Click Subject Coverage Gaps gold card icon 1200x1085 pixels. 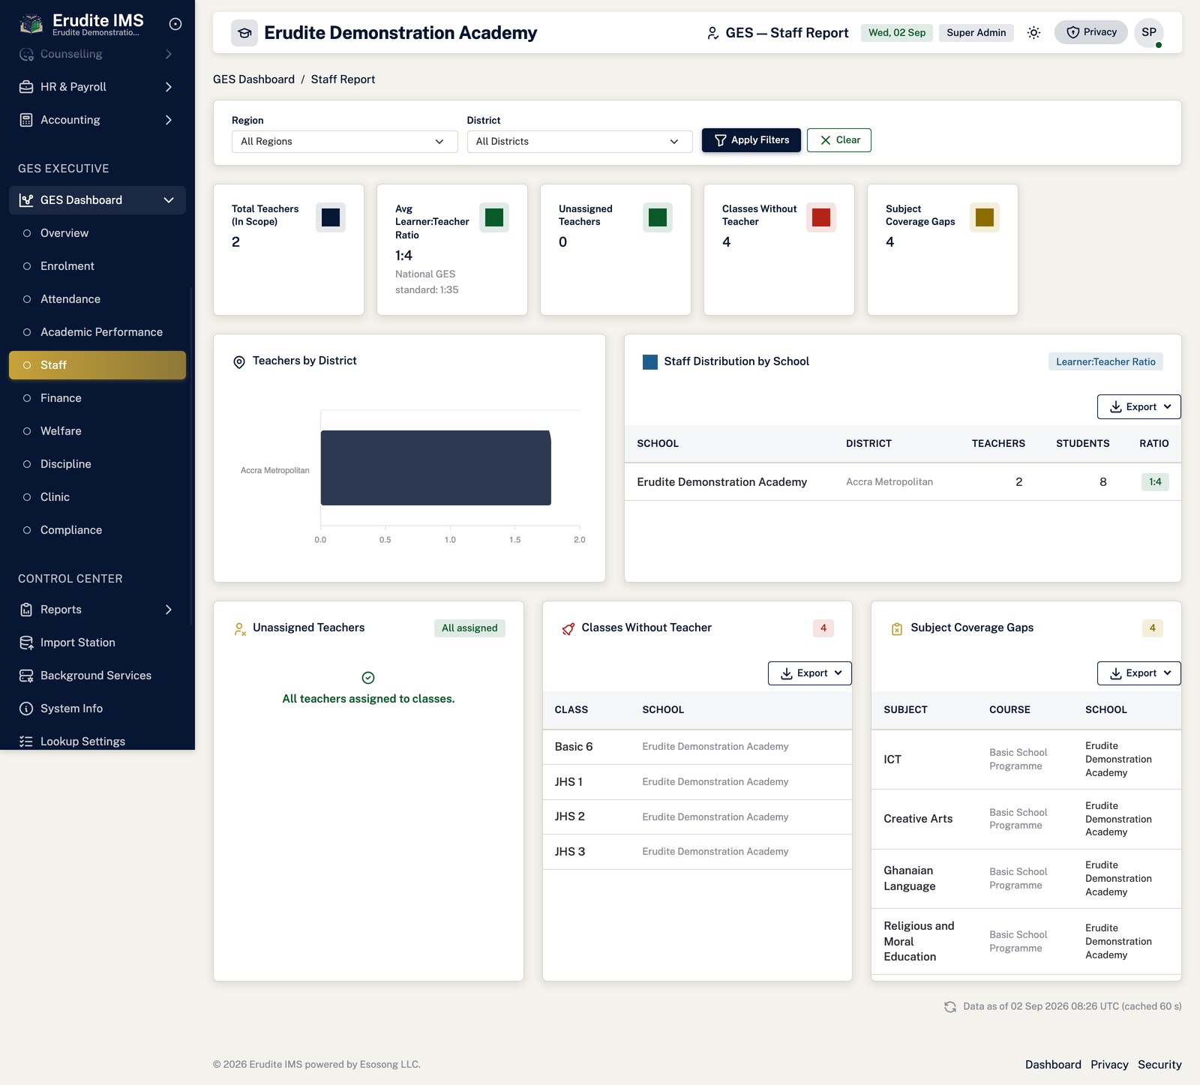tap(985, 217)
